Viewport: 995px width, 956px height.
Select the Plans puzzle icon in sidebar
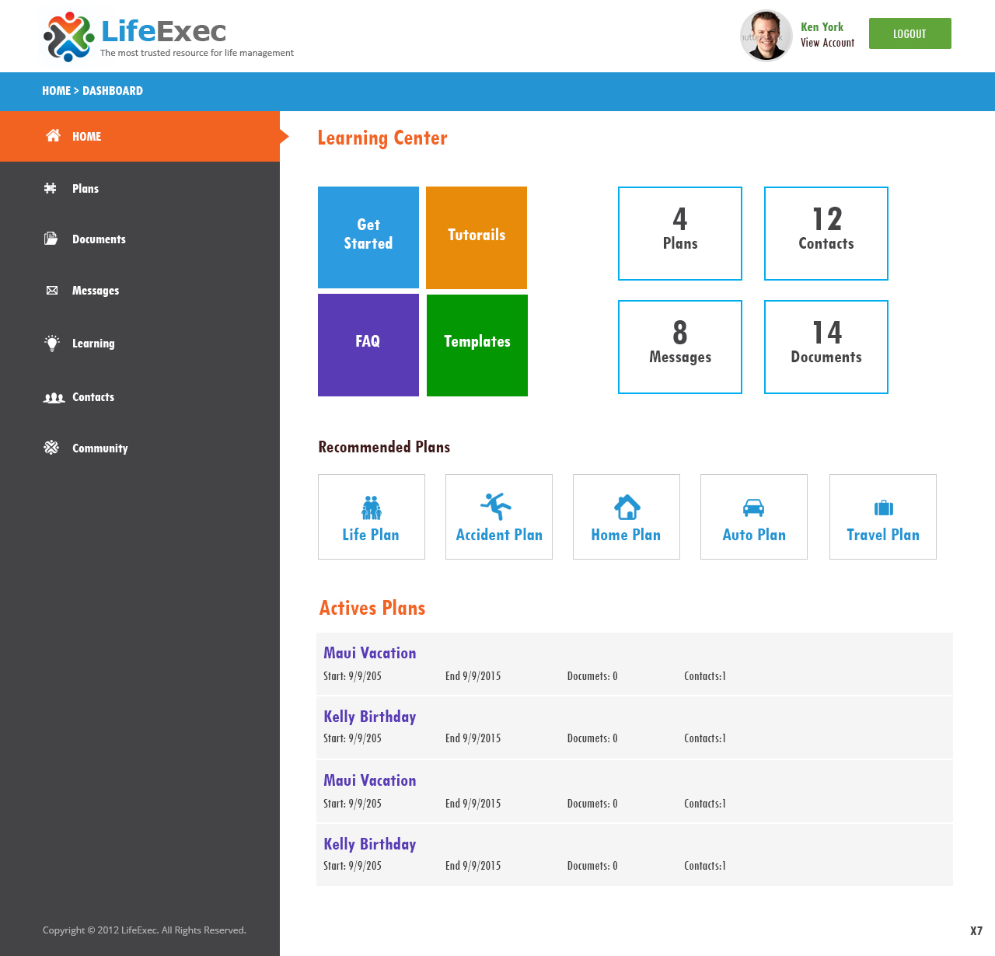(51, 188)
